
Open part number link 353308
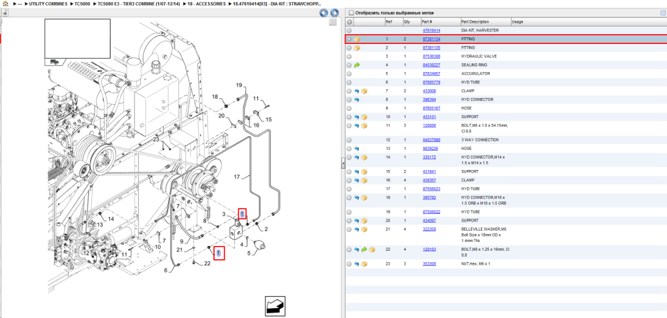coord(429,264)
